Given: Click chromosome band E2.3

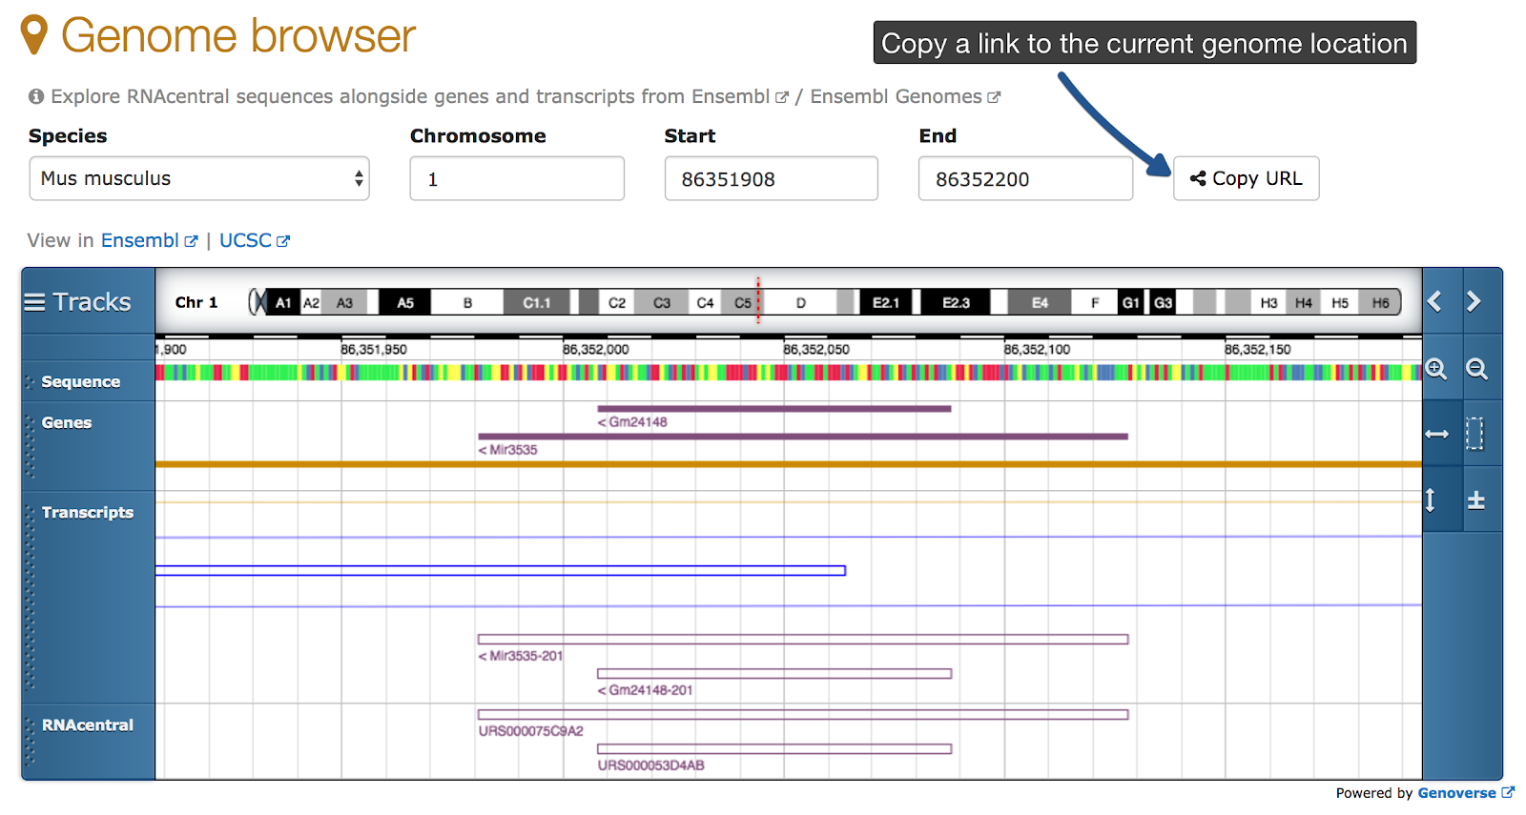Looking at the screenshot, I should point(956,303).
